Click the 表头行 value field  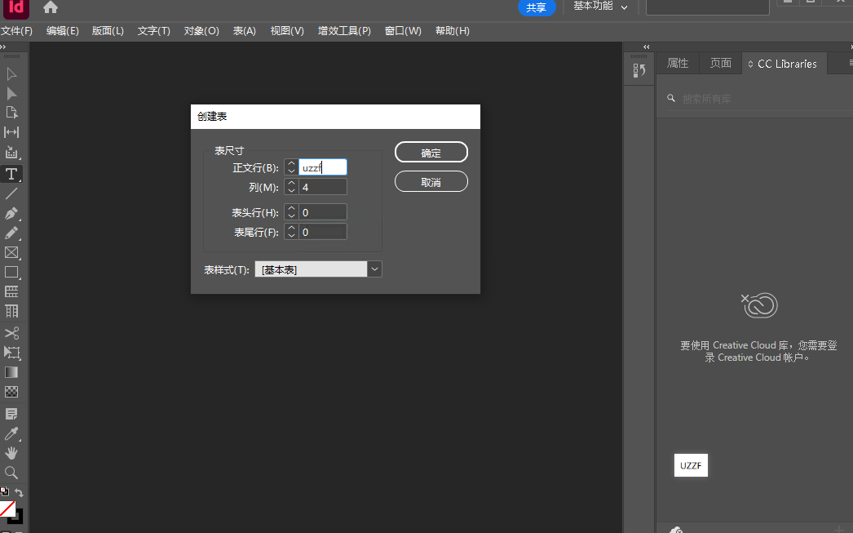pos(323,211)
